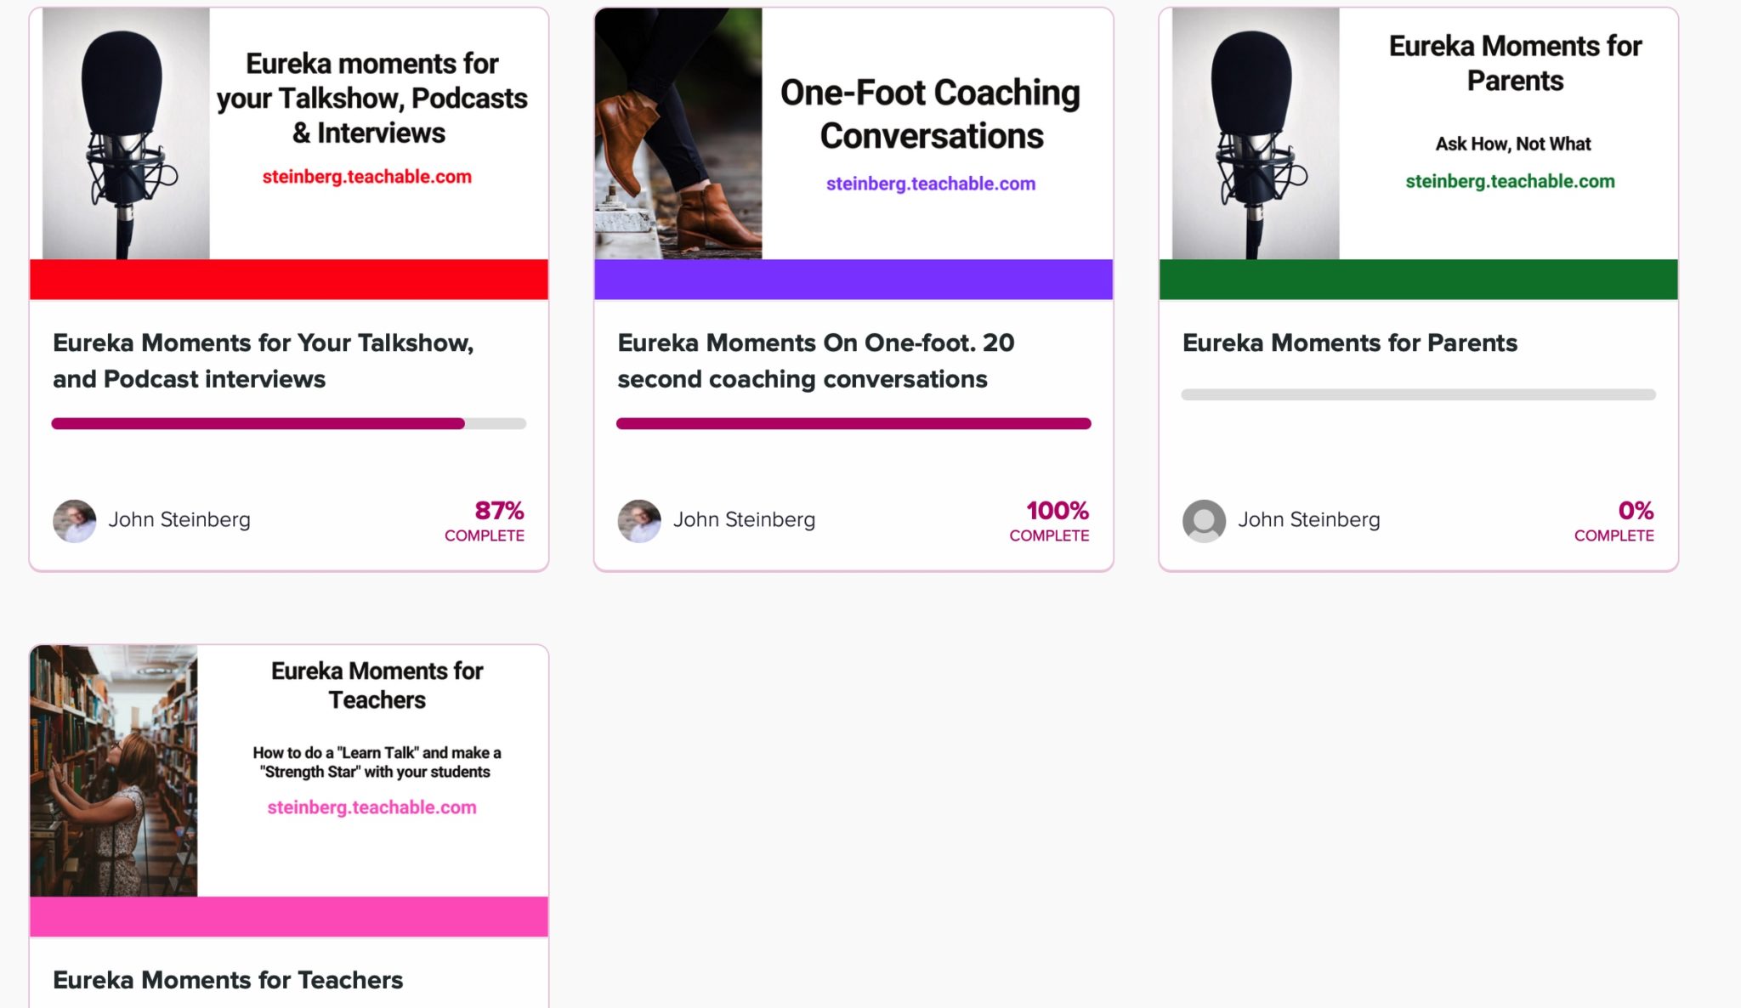This screenshot has height=1008, width=1741.
Task: Click the empty Parents course progress bar
Action: click(x=1419, y=394)
